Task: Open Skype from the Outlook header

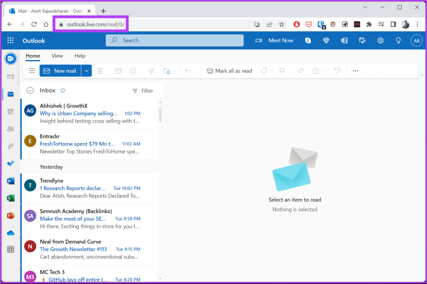Action: 308,40
